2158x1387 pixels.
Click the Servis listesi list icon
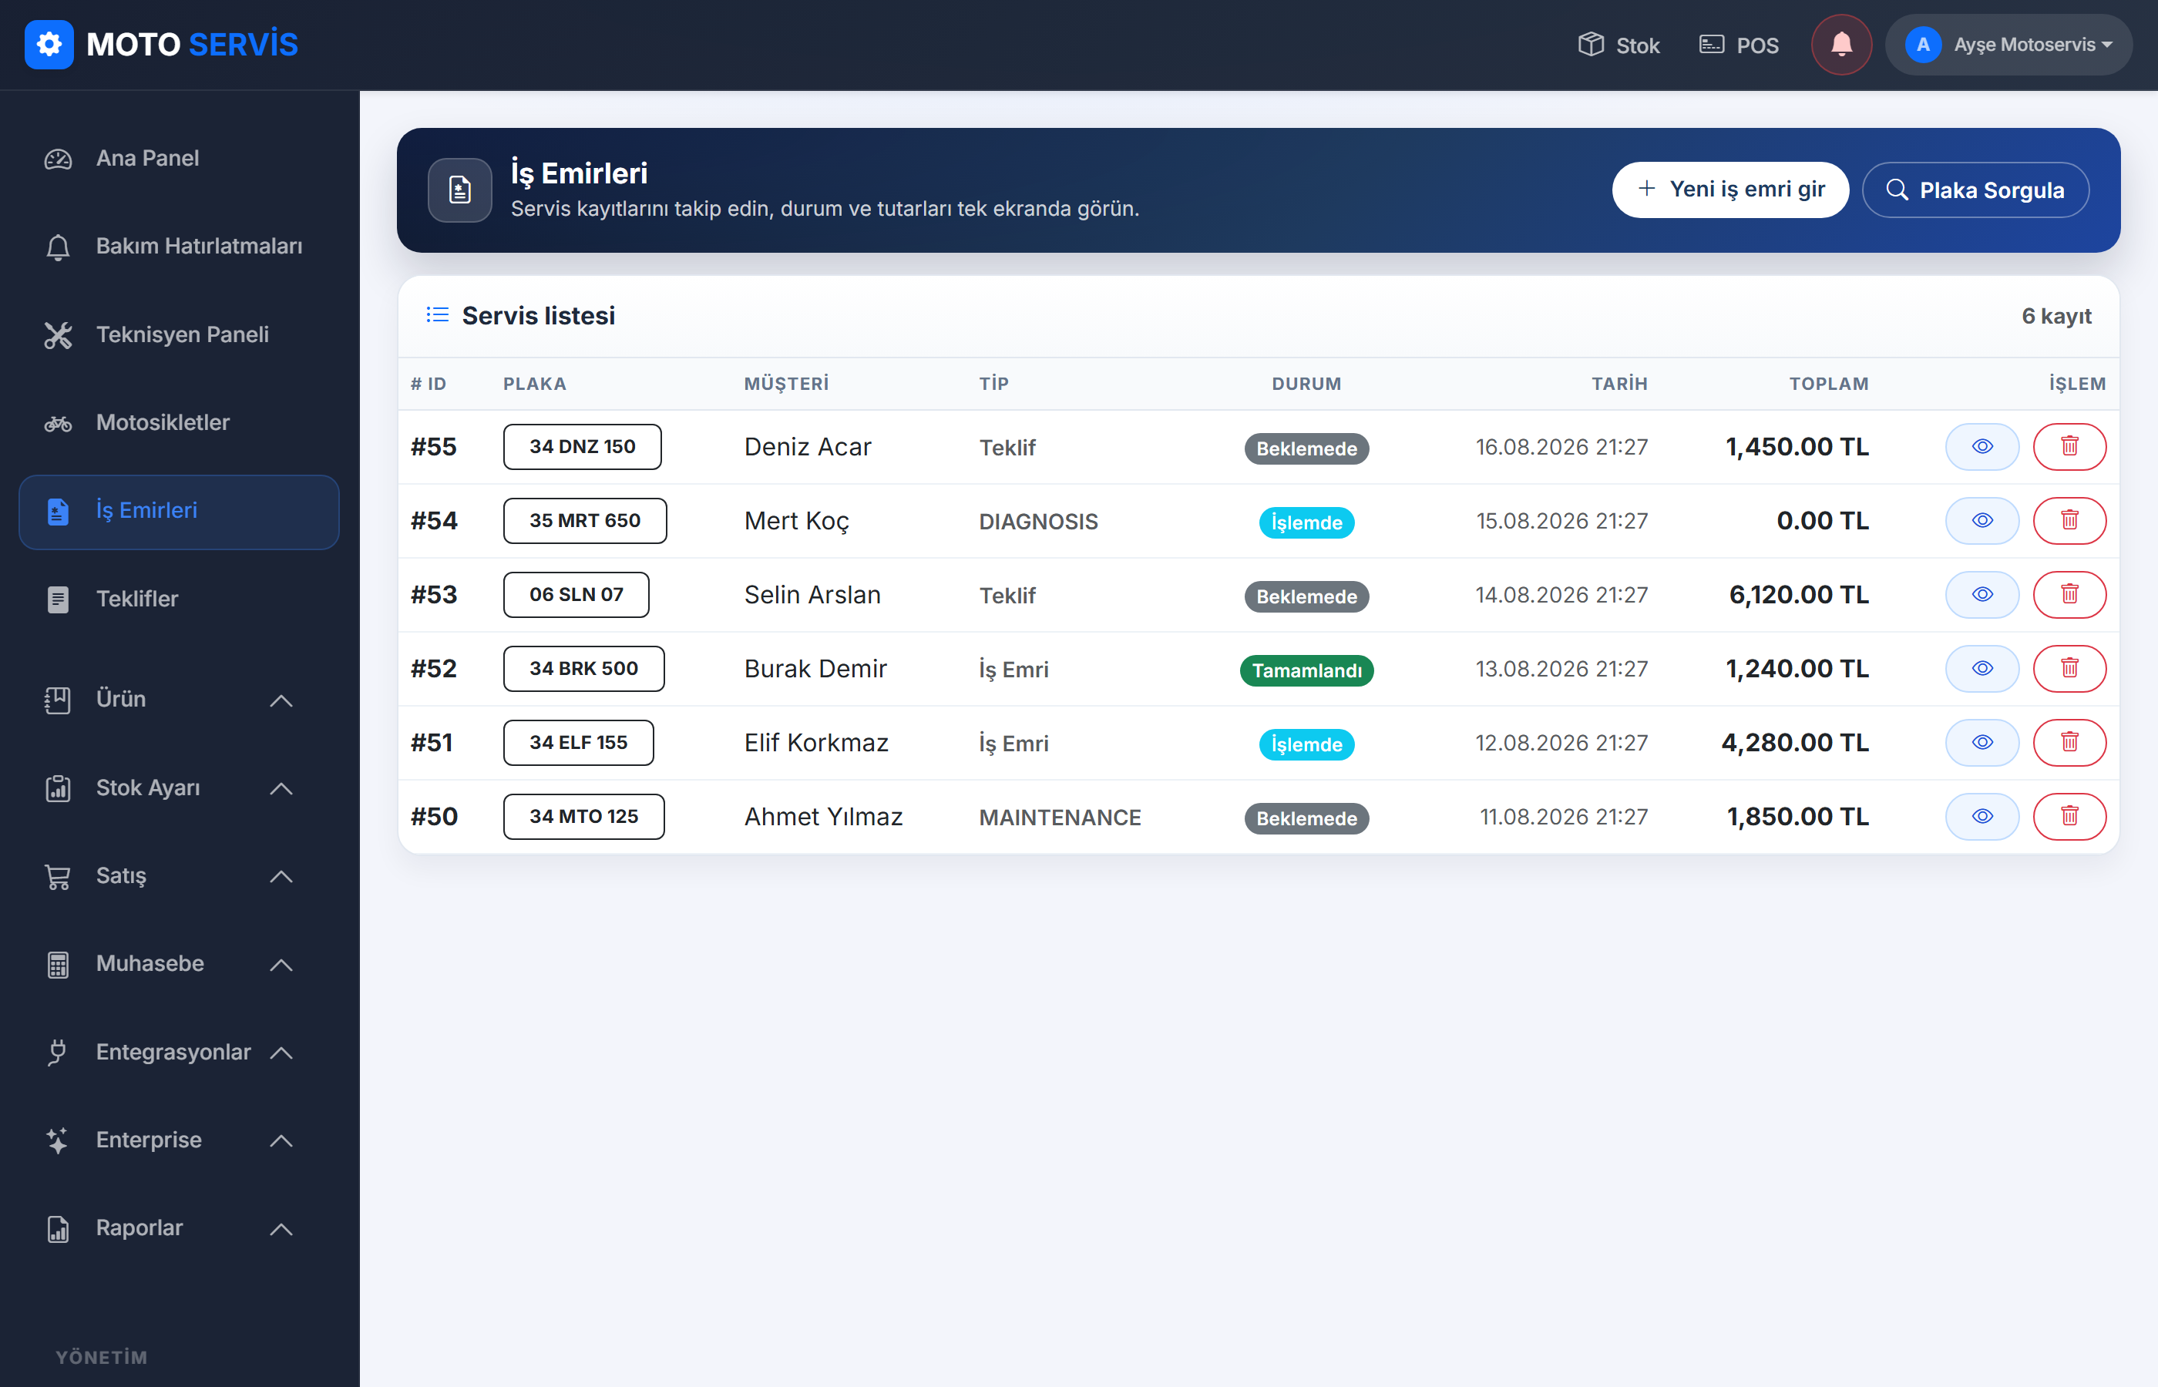pyautogui.click(x=438, y=315)
